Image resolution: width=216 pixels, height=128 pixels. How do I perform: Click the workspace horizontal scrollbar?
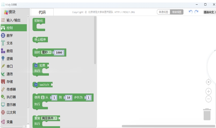point(168,126)
